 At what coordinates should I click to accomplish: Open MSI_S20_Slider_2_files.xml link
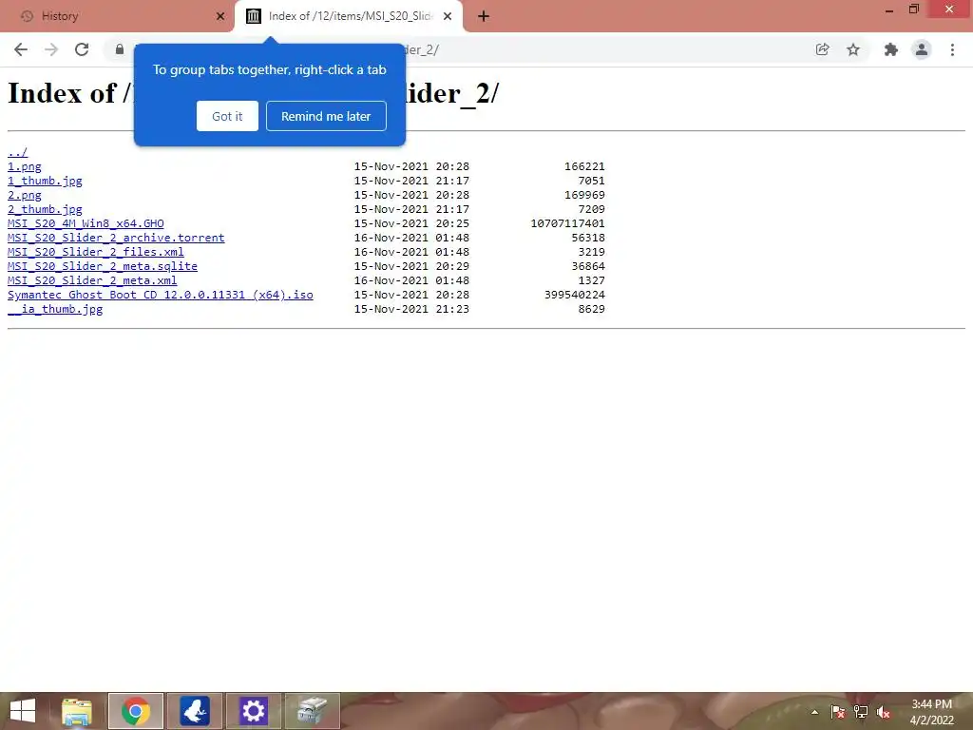coord(96,252)
